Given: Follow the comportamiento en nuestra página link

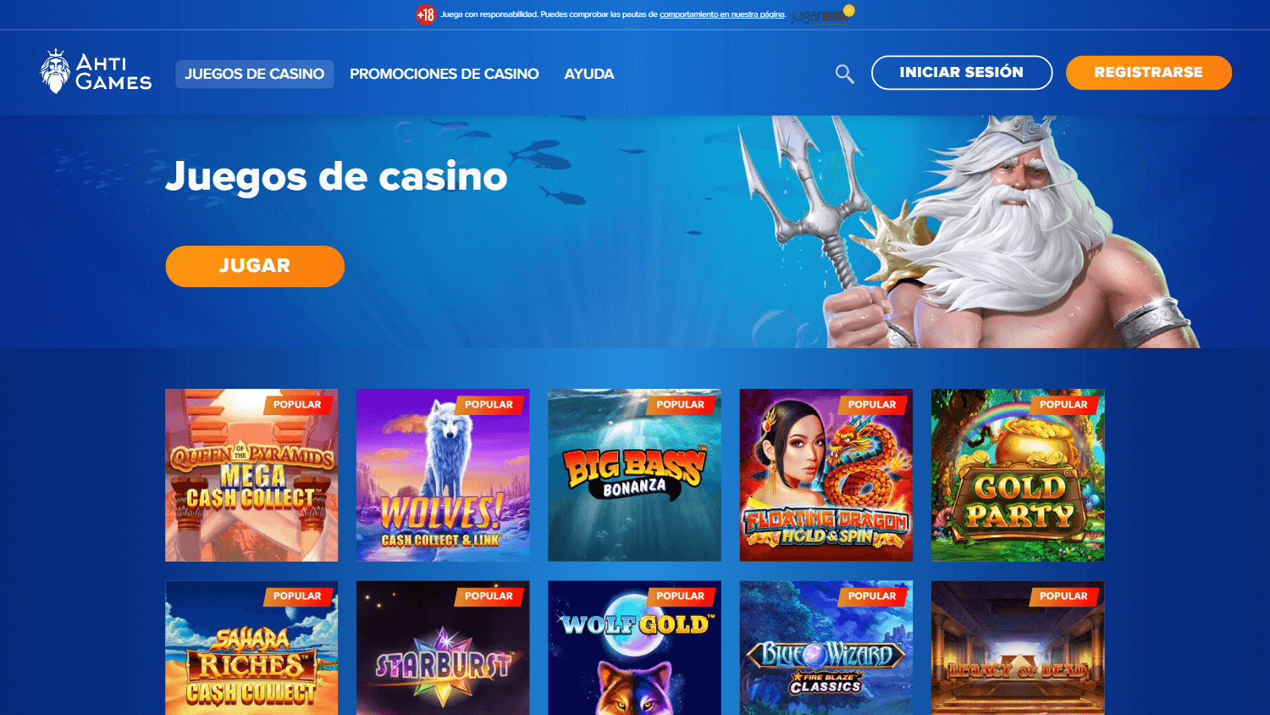Looking at the screenshot, I should (721, 14).
